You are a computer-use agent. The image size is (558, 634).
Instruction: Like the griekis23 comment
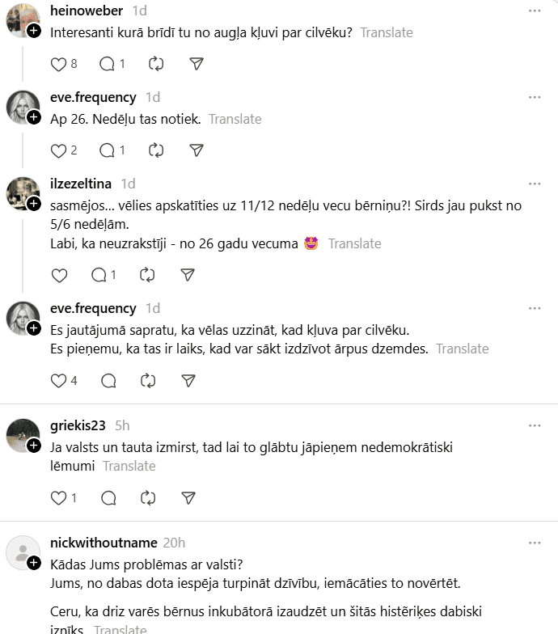pos(58,498)
